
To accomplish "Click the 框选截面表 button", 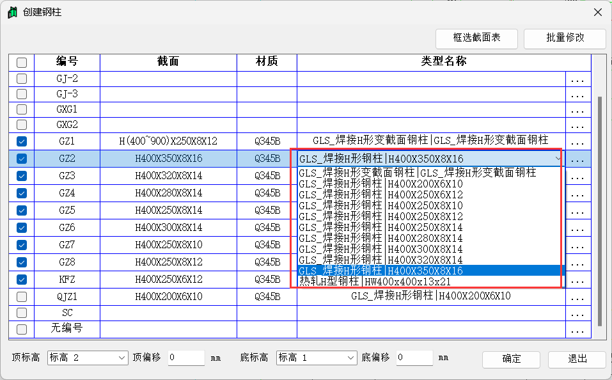I will click(x=476, y=38).
